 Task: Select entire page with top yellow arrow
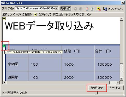click(x=4, y=19)
